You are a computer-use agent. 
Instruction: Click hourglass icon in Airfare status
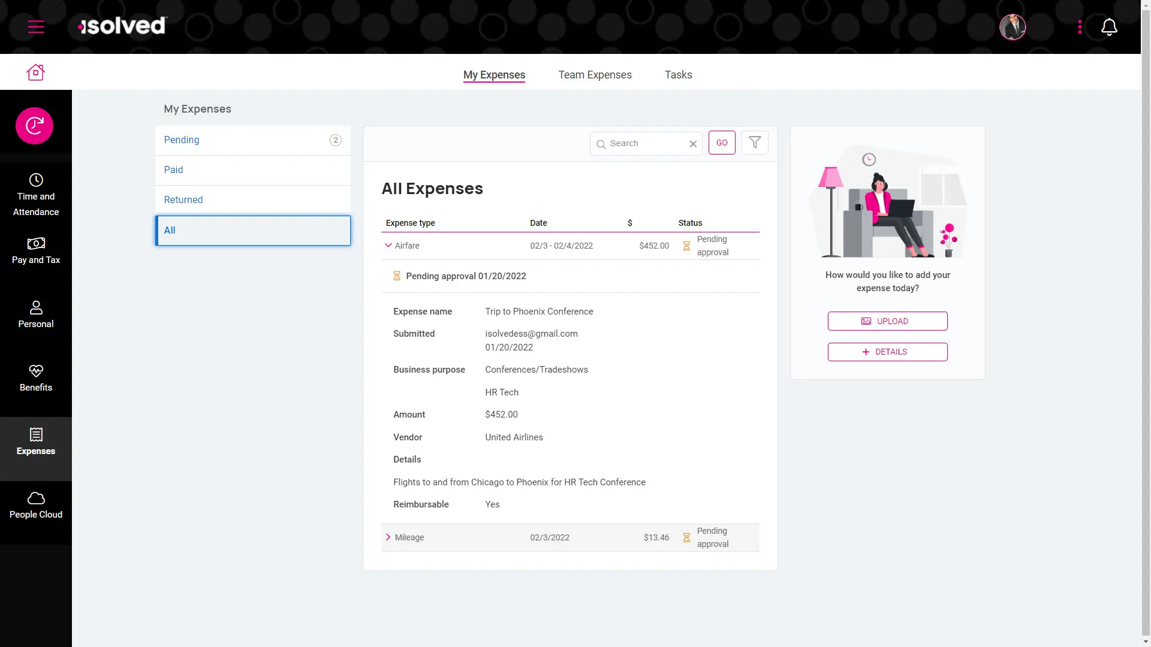(x=686, y=246)
